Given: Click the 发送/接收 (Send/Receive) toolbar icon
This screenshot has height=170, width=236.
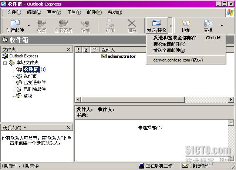Looking at the screenshot, I should [x=156, y=26].
